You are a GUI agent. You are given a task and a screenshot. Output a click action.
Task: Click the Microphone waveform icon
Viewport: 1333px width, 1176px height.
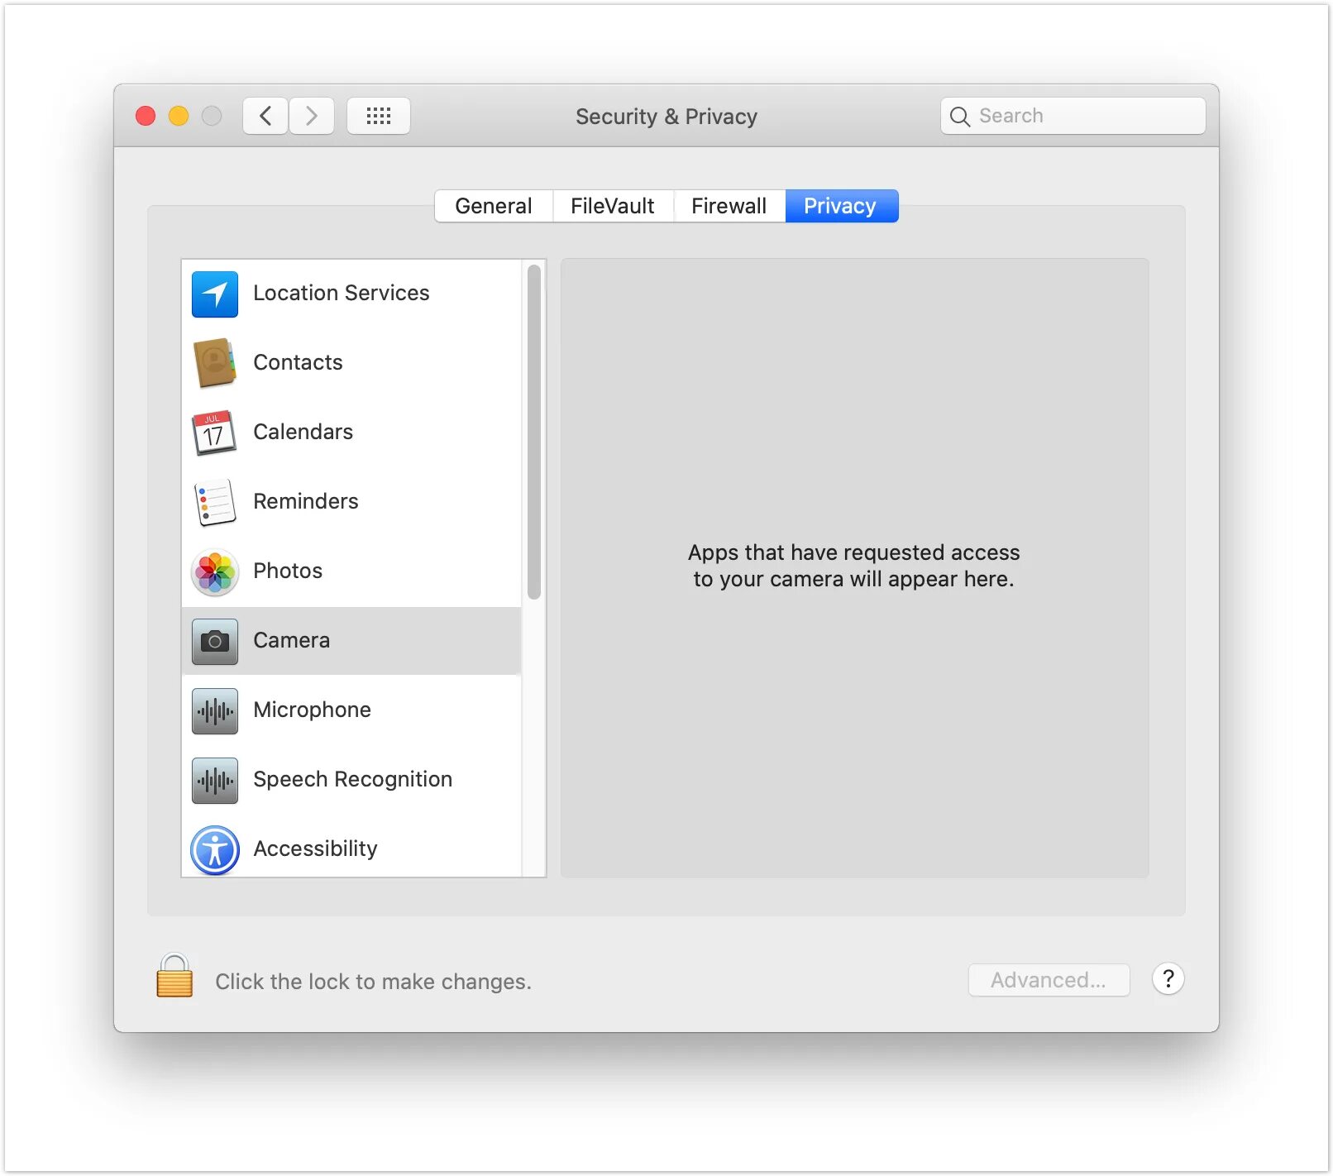tap(215, 710)
